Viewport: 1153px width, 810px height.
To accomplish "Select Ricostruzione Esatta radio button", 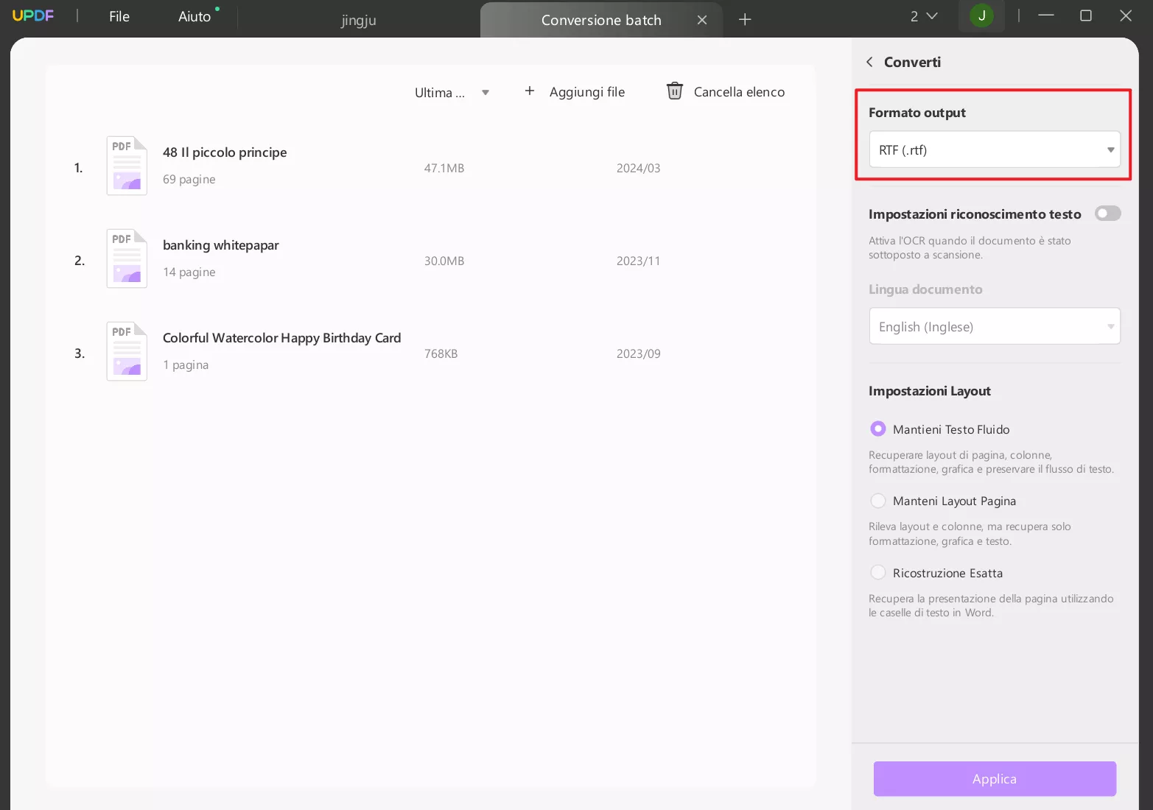I will pos(878,572).
